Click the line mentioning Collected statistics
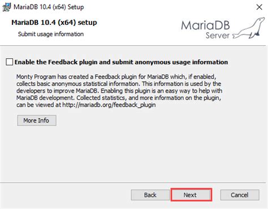 (119, 98)
